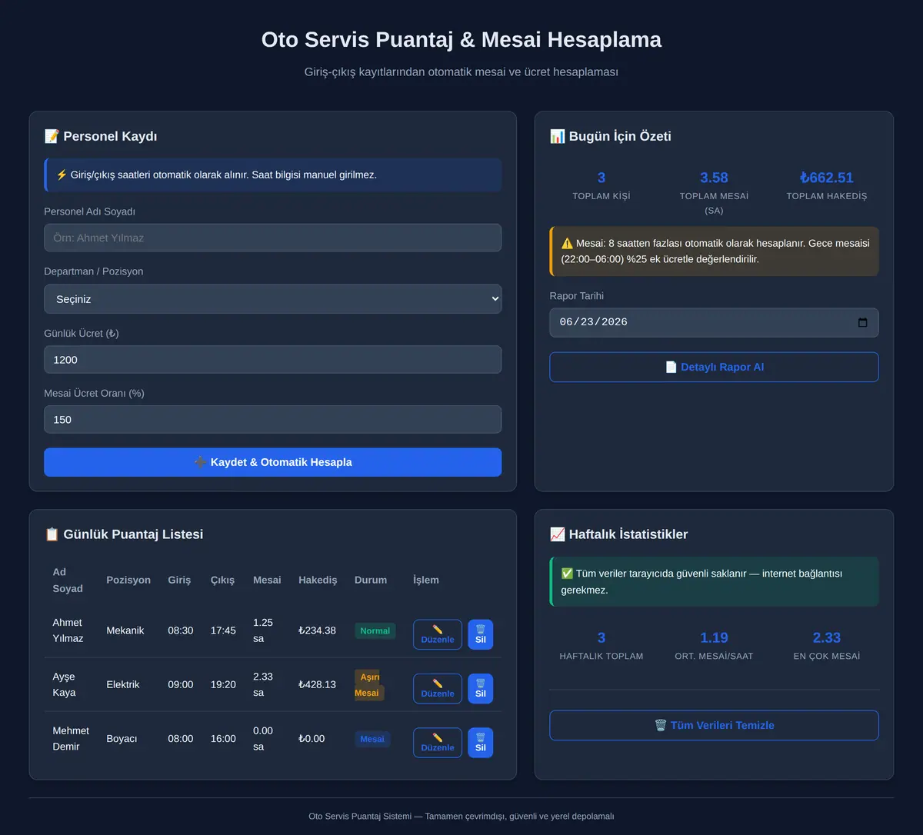Click the 2.33 En Çok Mesai value
This screenshot has height=835, width=923.
[x=827, y=637]
